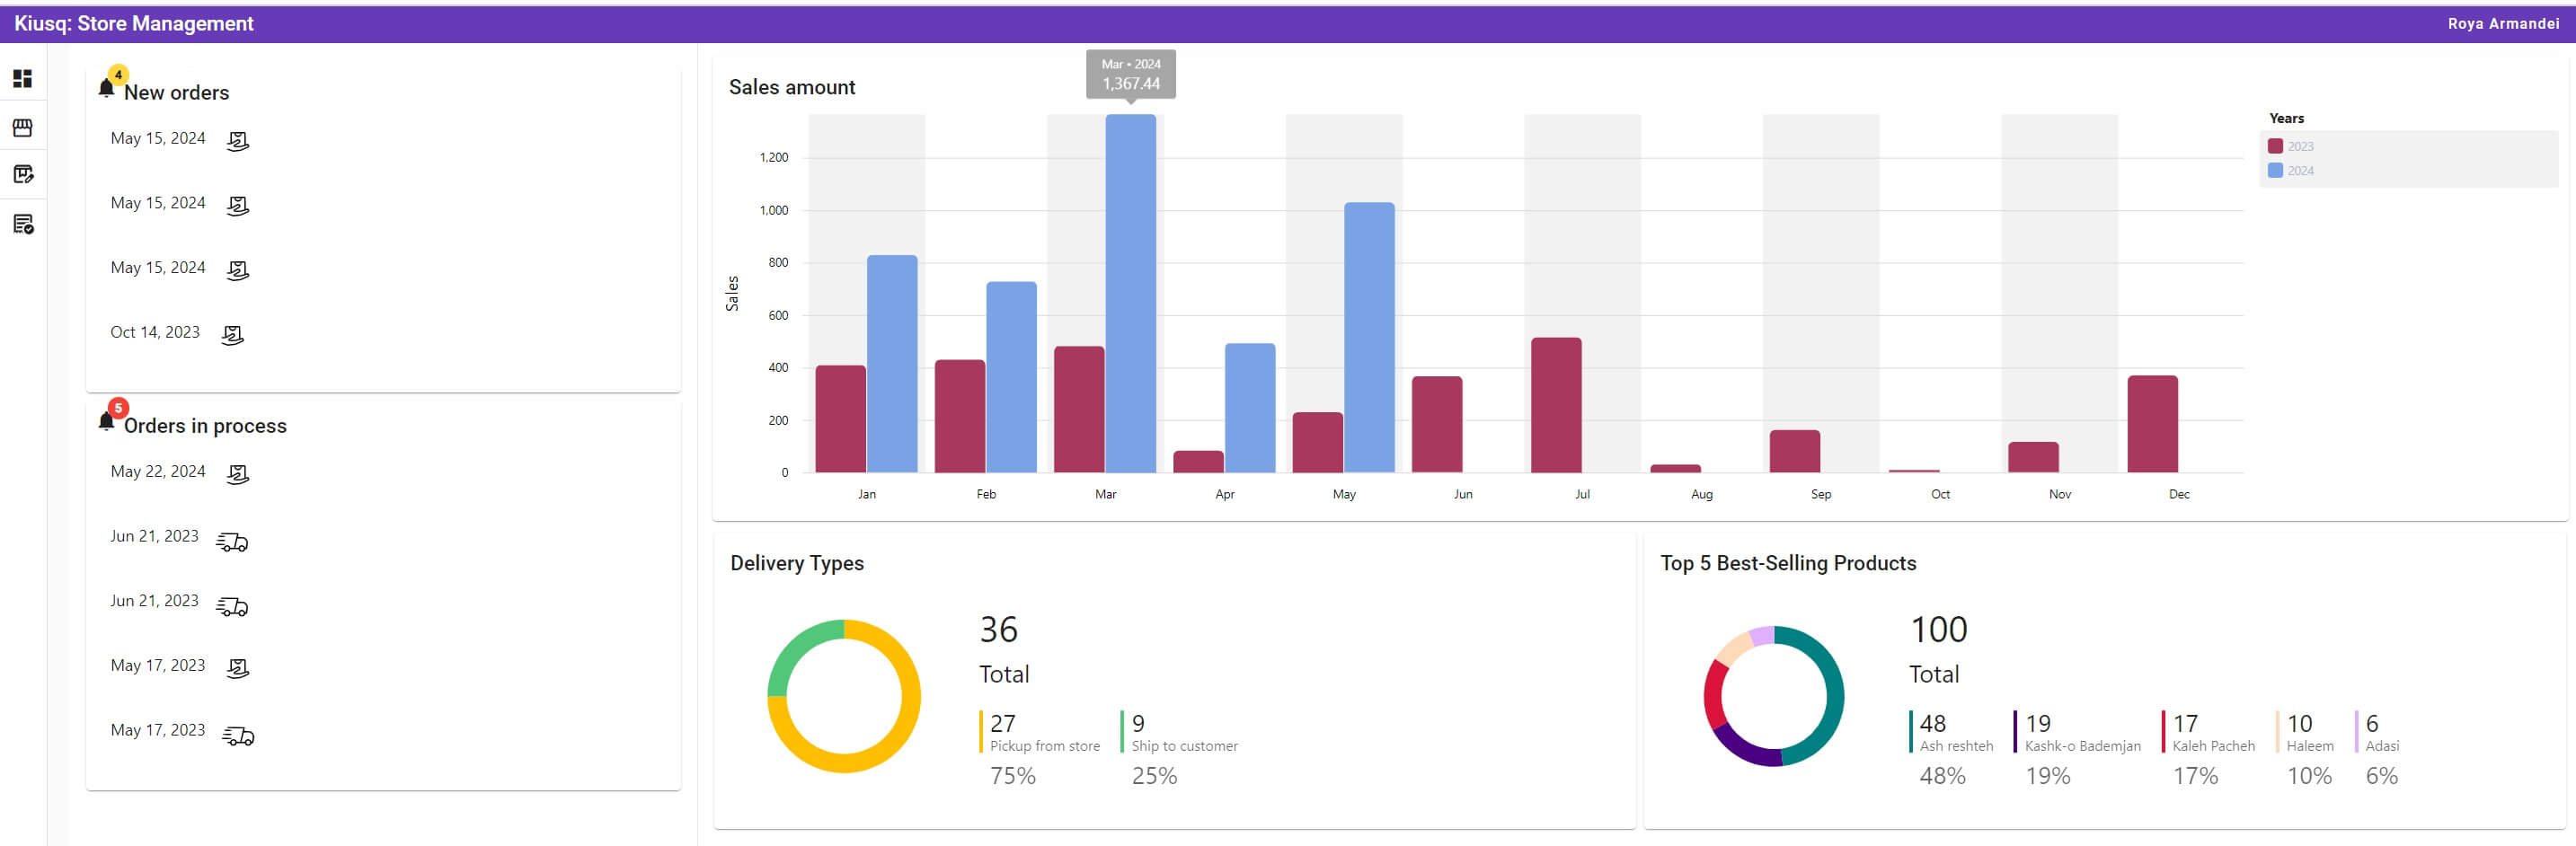2576x846 pixels.
Task: Click pickup icon beside May 17, 2023
Action: click(237, 668)
